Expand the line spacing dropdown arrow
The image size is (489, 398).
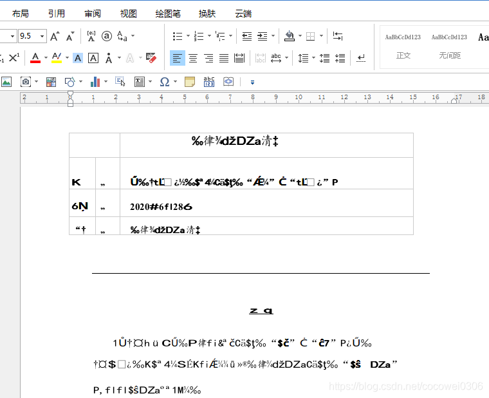314,58
